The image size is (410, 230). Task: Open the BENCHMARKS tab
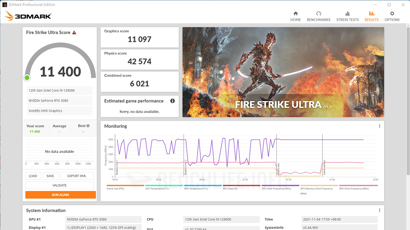(x=319, y=16)
